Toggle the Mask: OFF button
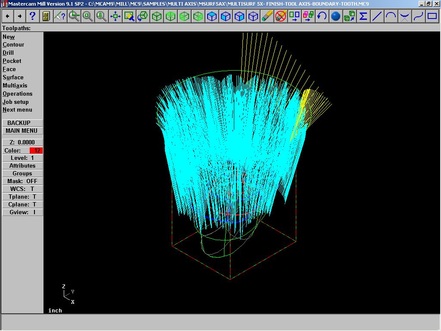 [22, 181]
